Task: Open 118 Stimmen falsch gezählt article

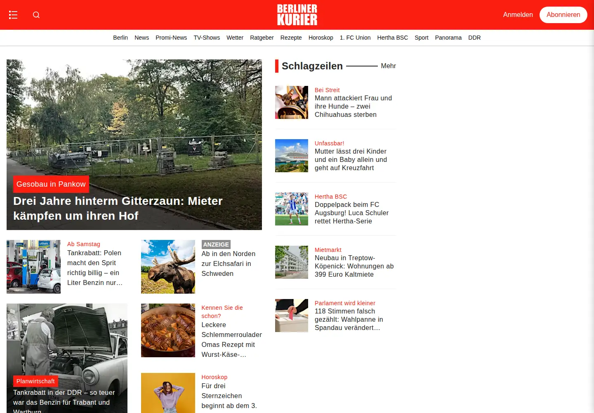Action: [x=349, y=320]
